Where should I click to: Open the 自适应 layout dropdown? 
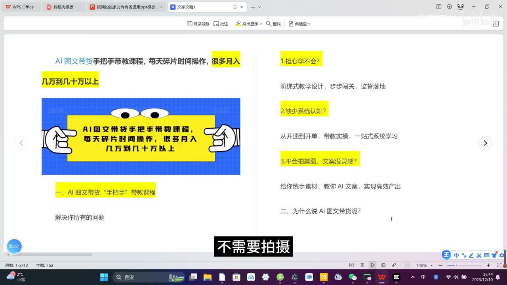point(299,24)
